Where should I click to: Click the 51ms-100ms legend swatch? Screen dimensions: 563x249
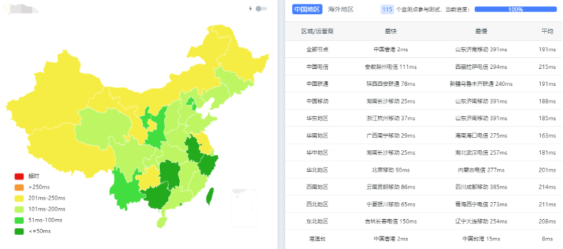pyautogui.click(x=19, y=220)
